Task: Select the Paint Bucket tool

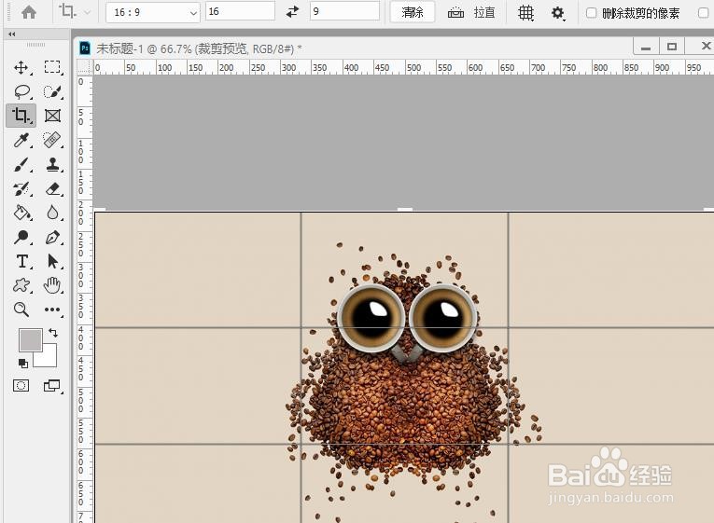Action: pyautogui.click(x=21, y=213)
